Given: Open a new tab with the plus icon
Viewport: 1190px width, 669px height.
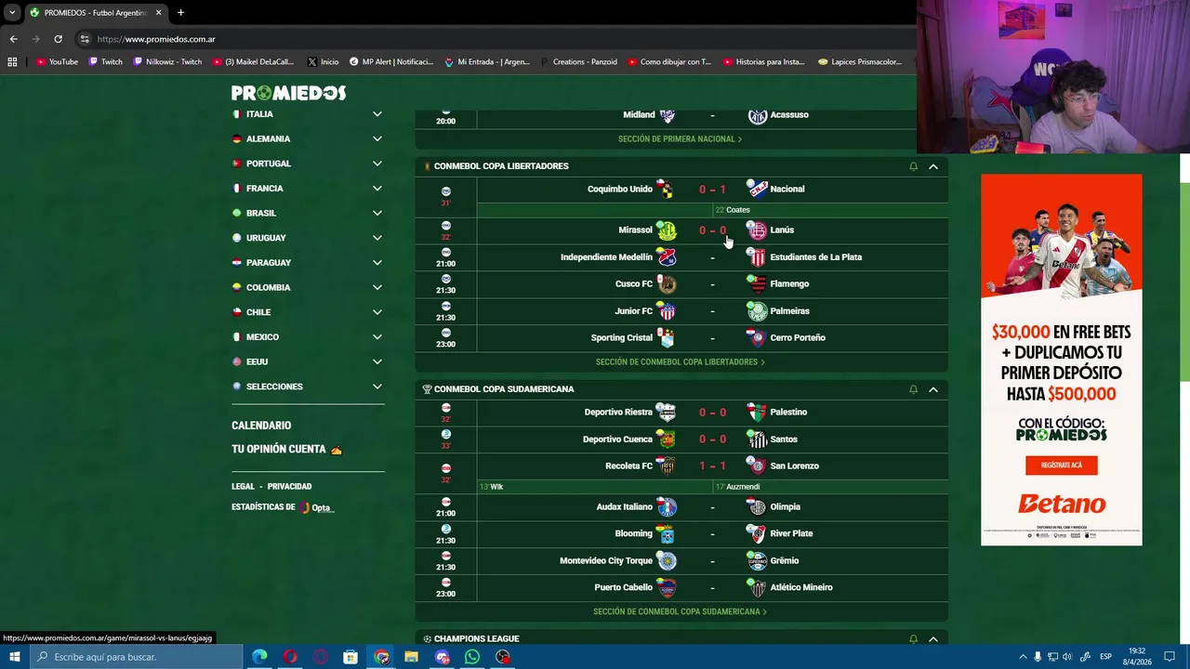Looking at the screenshot, I should coord(180,12).
